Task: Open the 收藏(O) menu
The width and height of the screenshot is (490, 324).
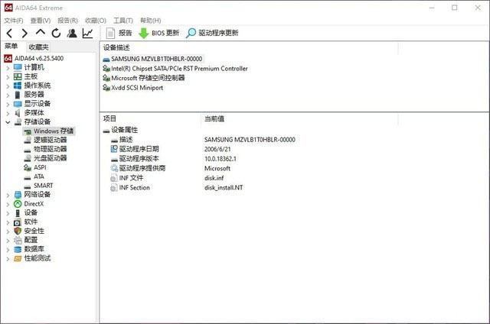Action: [x=95, y=21]
